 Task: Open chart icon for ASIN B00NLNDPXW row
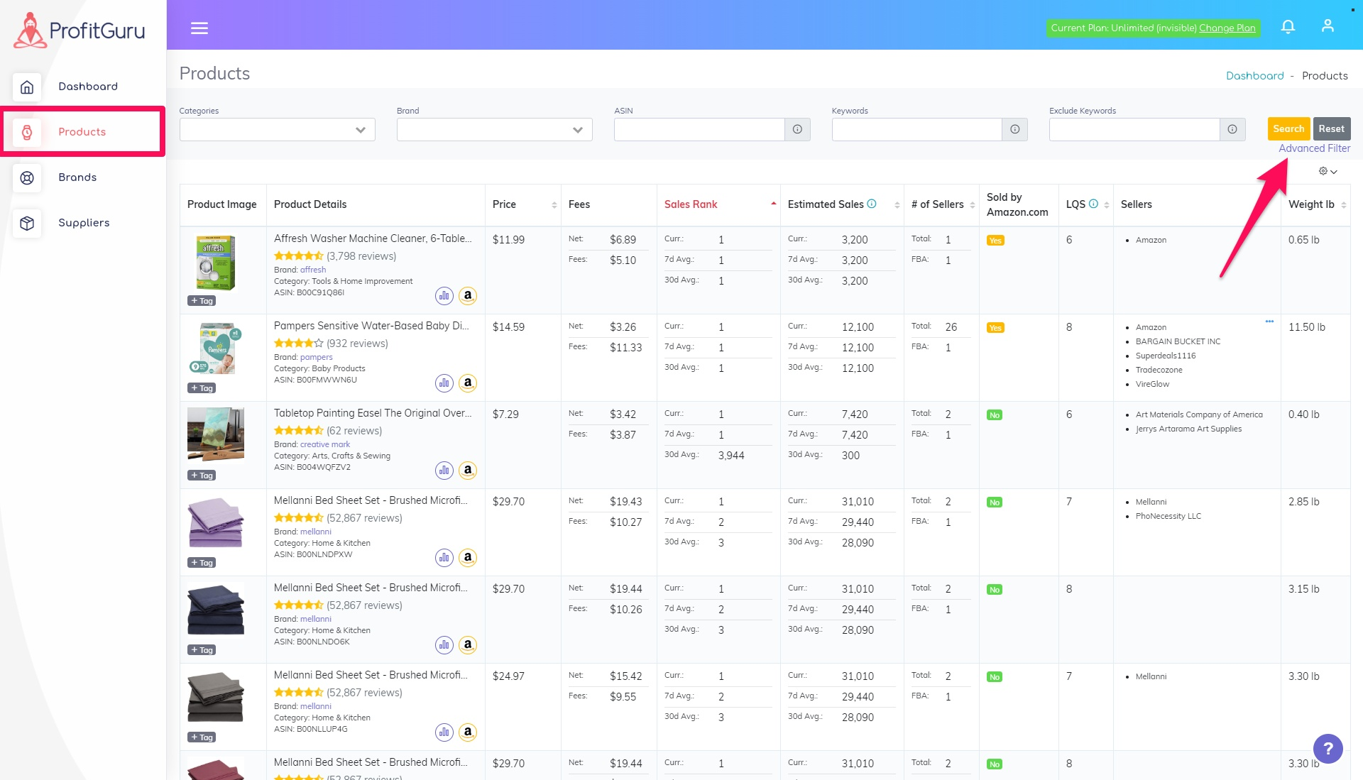[444, 558]
